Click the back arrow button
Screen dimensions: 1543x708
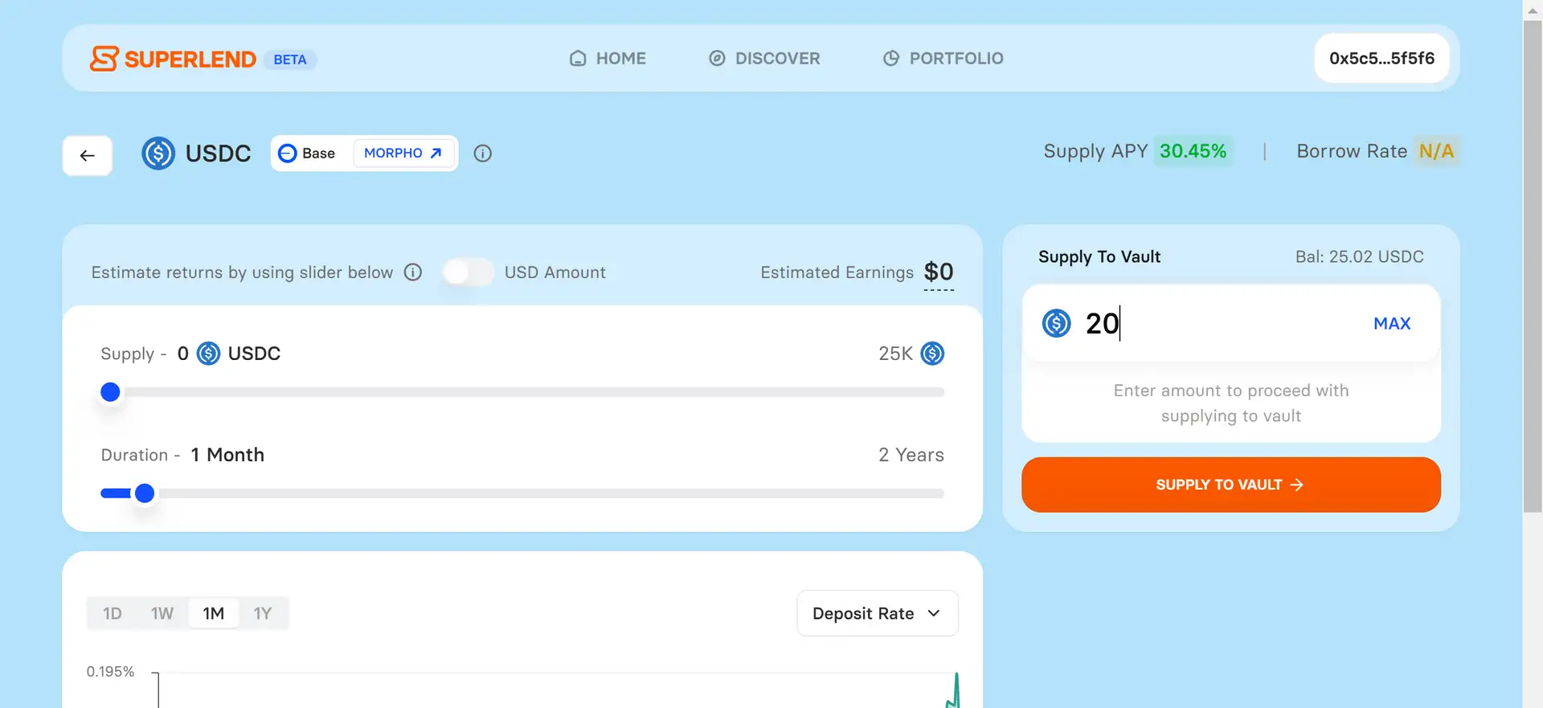coord(88,155)
